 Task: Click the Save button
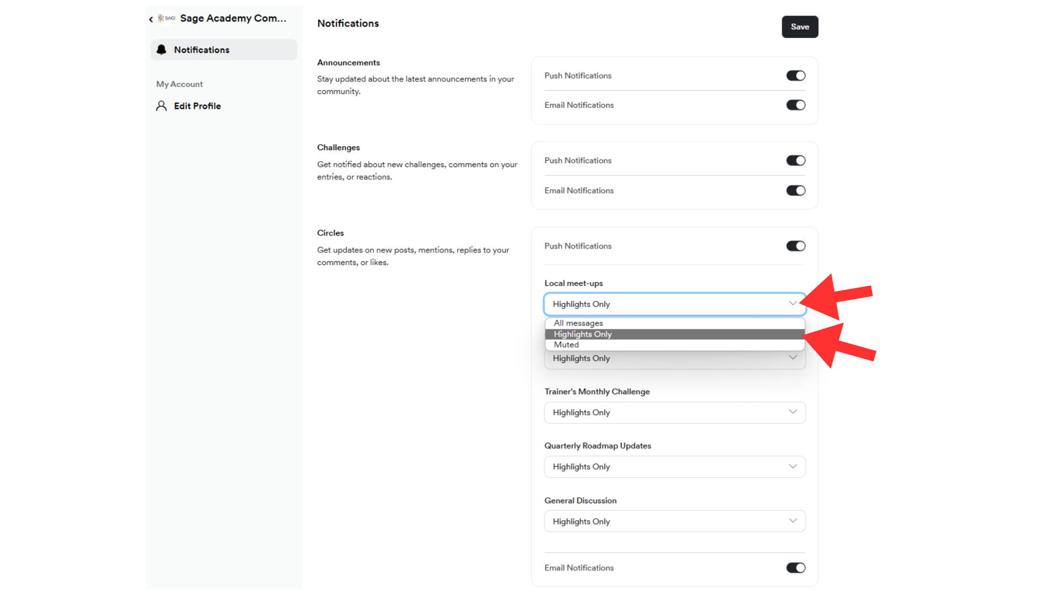tap(799, 27)
